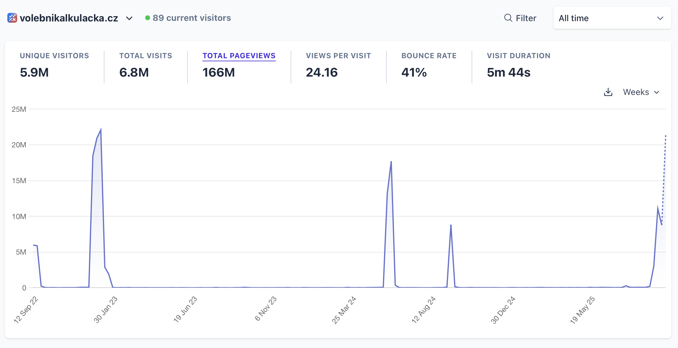Screen dimensions: 678x348
Task: Click the Filter magnifier icon
Action: click(508, 18)
